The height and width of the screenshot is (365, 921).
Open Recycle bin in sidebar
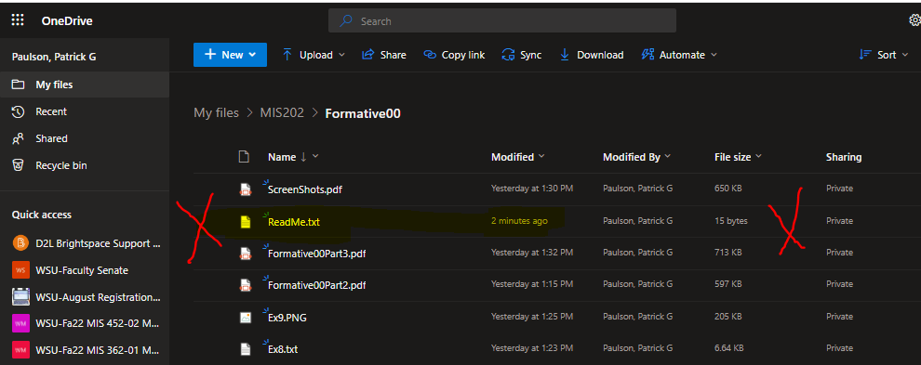pos(50,165)
